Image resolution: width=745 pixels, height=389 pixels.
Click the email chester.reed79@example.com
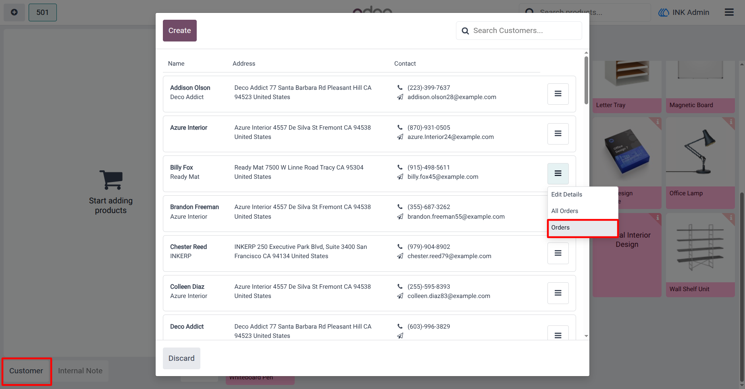coord(449,256)
